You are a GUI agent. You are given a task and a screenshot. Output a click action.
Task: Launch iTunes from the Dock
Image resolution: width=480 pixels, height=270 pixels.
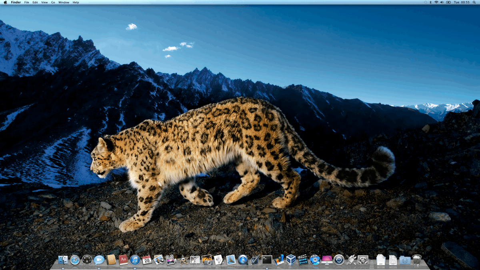tap(135, 260)
